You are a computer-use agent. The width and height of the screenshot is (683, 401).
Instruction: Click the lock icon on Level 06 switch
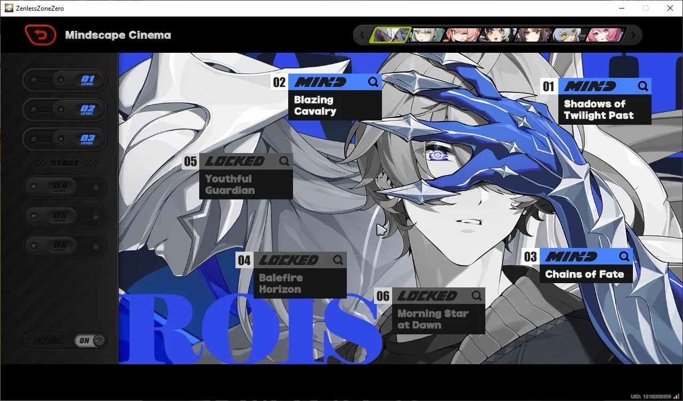coord(96,246)
